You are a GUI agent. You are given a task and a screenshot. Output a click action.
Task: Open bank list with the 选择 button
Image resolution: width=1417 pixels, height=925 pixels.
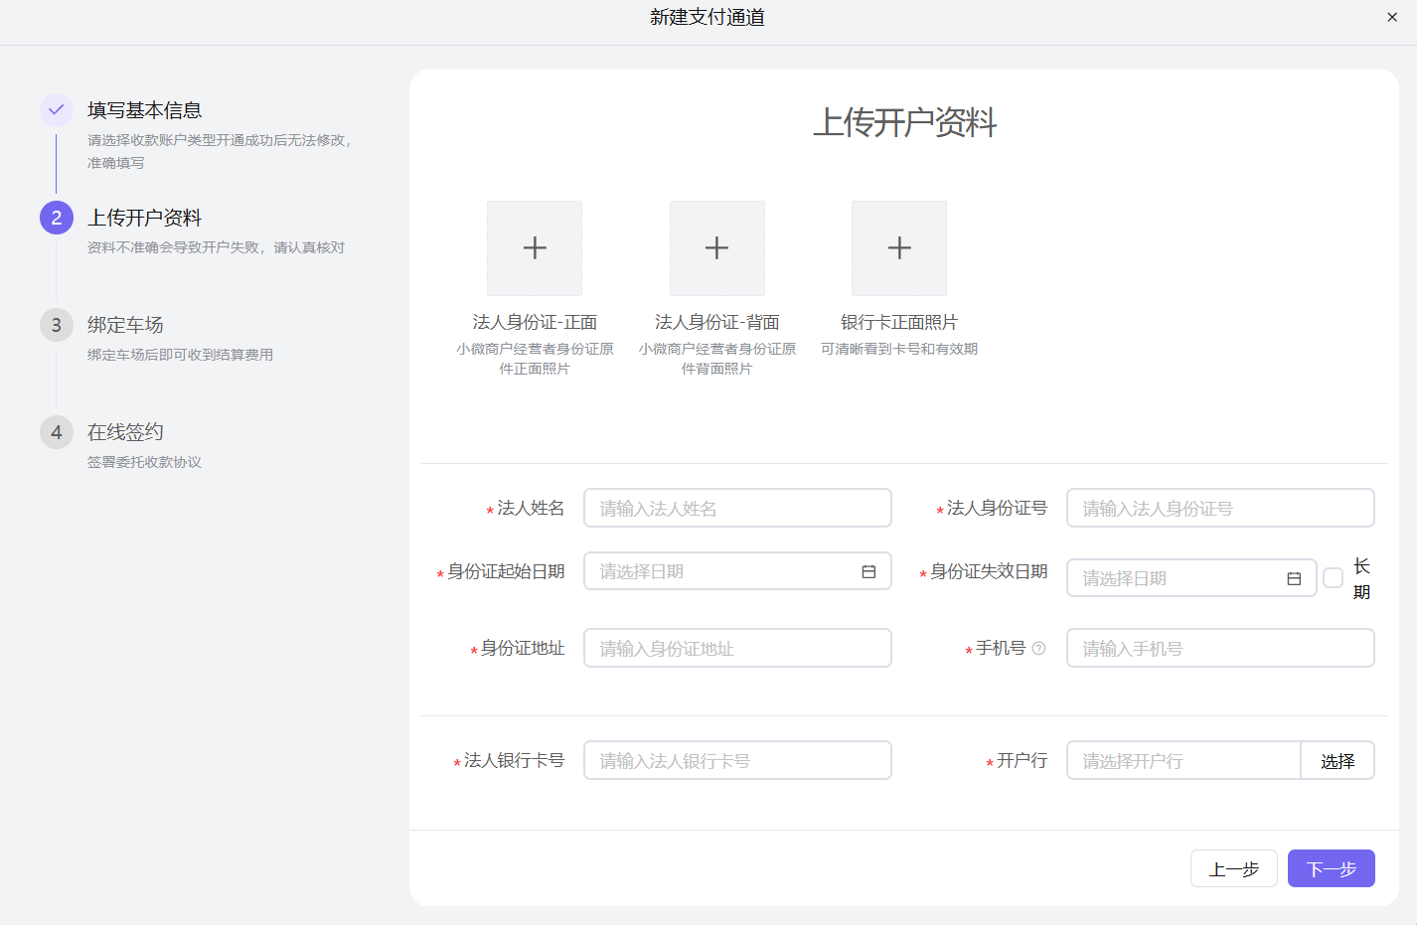[1338, 759]
